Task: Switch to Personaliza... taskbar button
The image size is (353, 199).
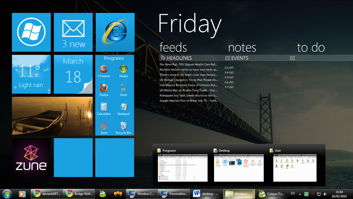Action: tap(174, 193)
